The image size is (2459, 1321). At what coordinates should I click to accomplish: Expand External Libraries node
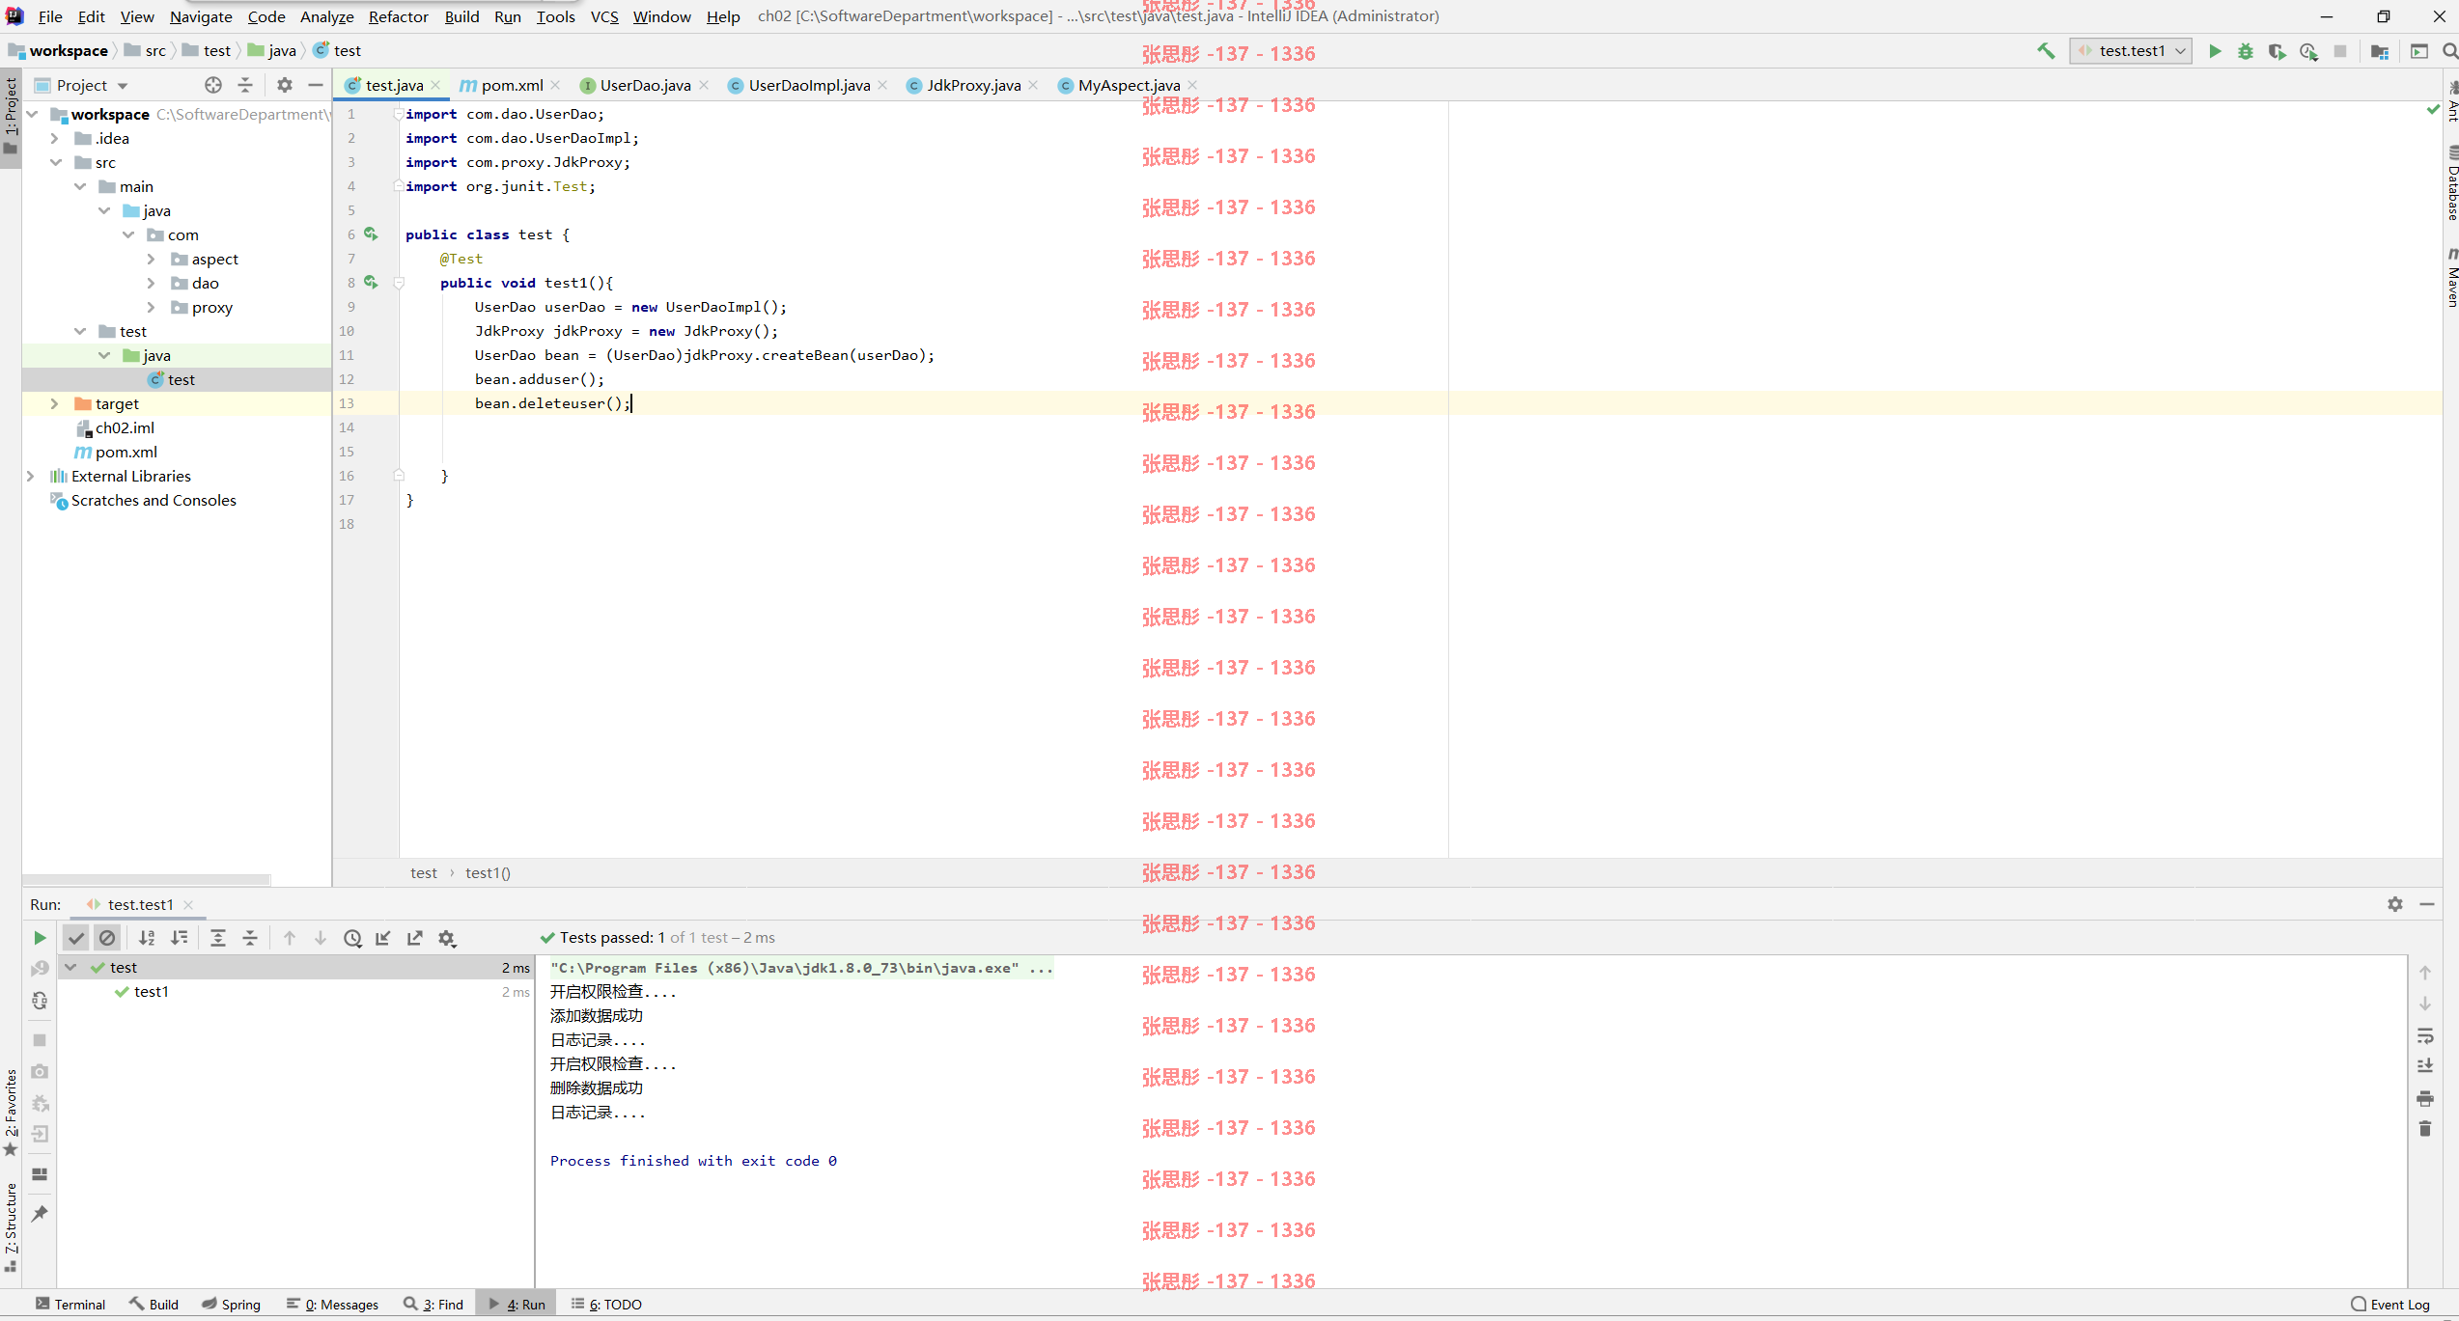click(31, 476)
